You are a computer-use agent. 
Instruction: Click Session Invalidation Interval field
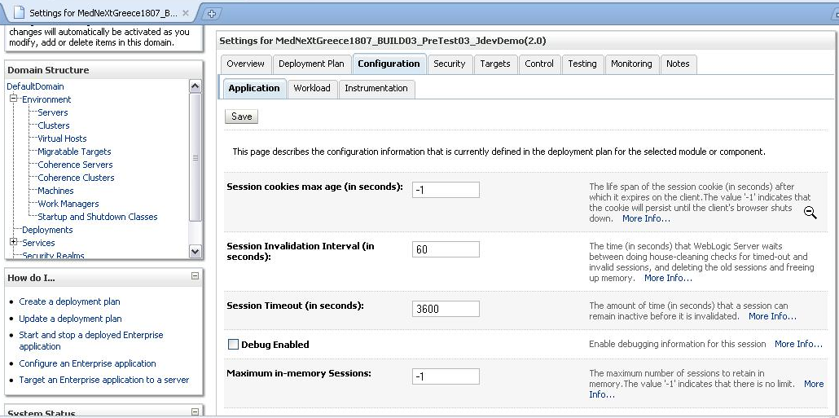pyautogui.click(x=446, y=249)
